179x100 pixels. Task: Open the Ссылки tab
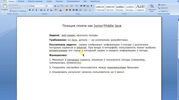(49, 1)
